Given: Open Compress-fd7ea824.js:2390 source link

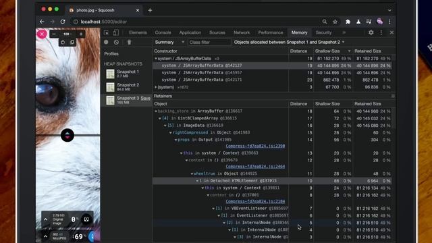Looking at the screenshot, I should (255, 146).
